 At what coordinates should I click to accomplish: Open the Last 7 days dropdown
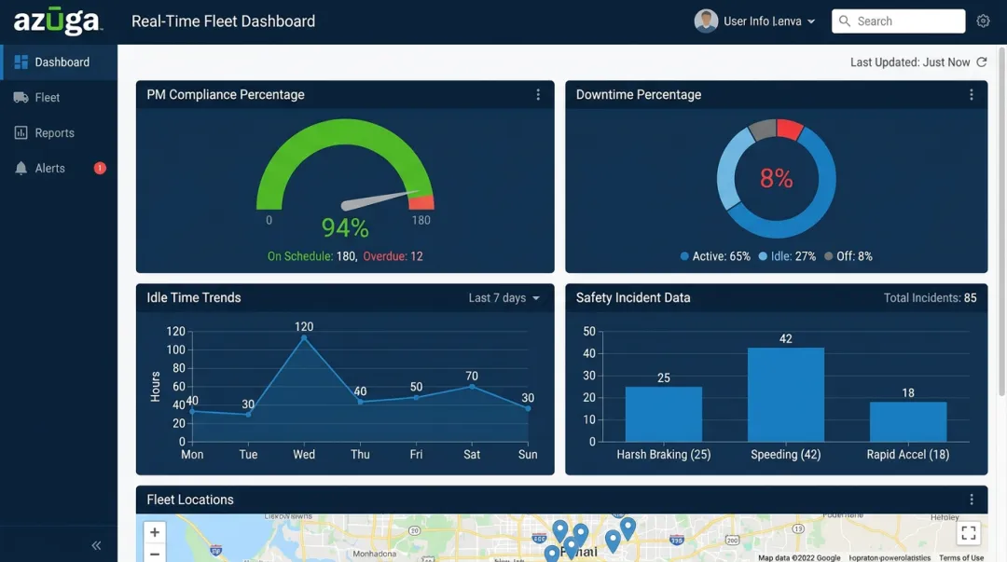click(504, 298)
